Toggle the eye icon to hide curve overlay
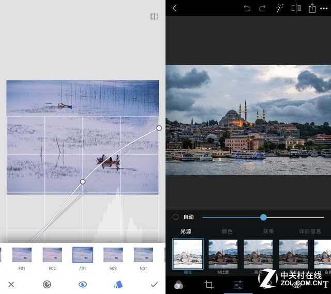331x294 pixels. pos(83,285)
